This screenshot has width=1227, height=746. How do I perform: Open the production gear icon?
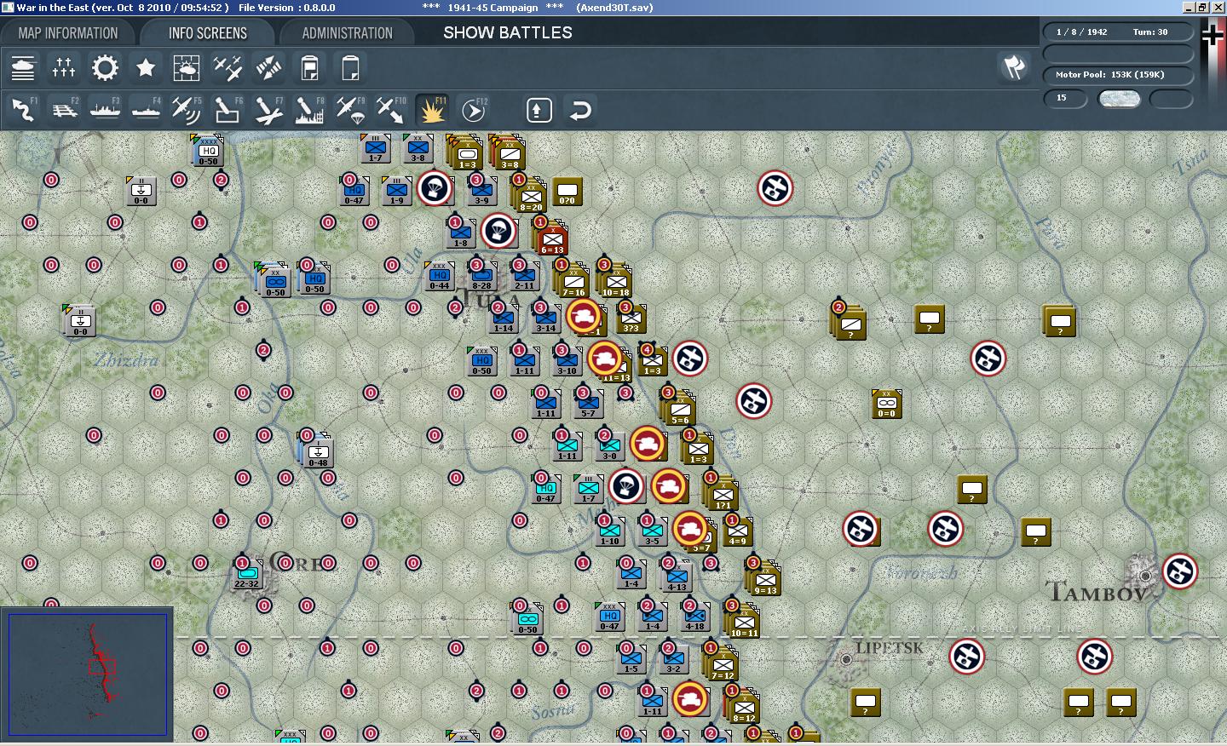(105, 67)
